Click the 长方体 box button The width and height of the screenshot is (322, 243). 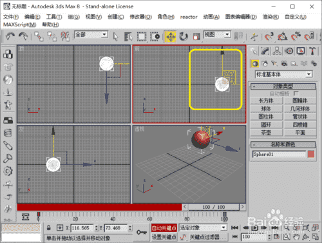266,101
